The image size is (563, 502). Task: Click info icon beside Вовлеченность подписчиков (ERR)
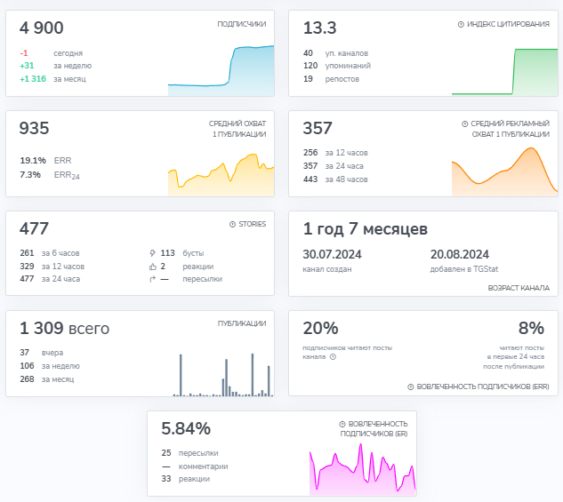(x=410, y=386)
